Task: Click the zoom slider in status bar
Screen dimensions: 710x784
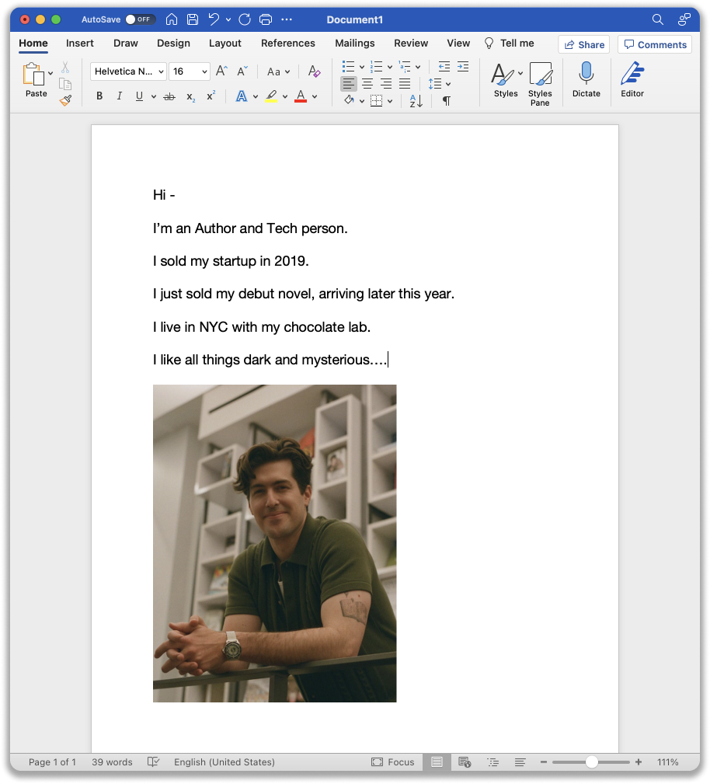Action: pyautogui.click(x=592, y=762)
